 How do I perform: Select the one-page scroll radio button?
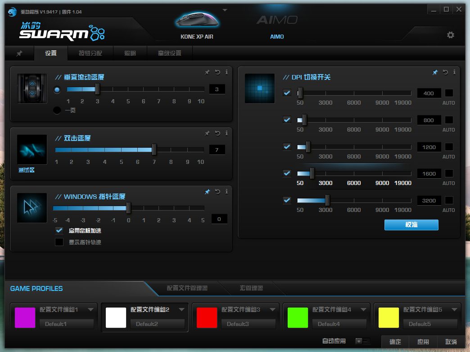point(57,110)
